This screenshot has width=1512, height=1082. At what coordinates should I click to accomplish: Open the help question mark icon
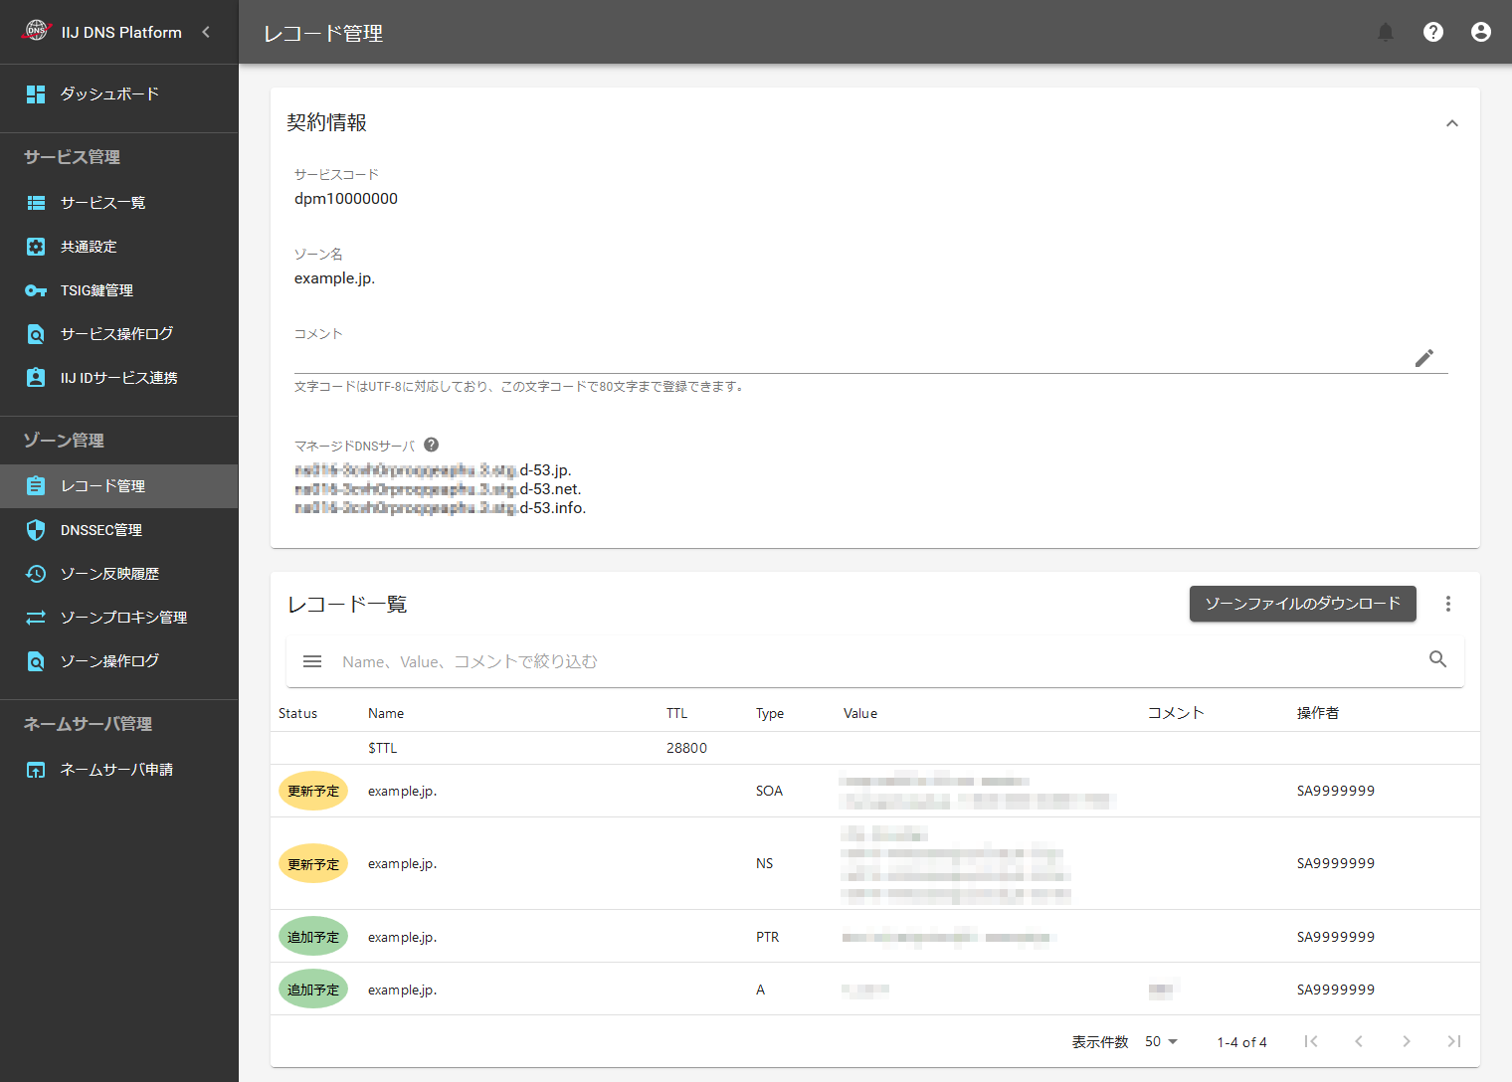click(1432, 33)
